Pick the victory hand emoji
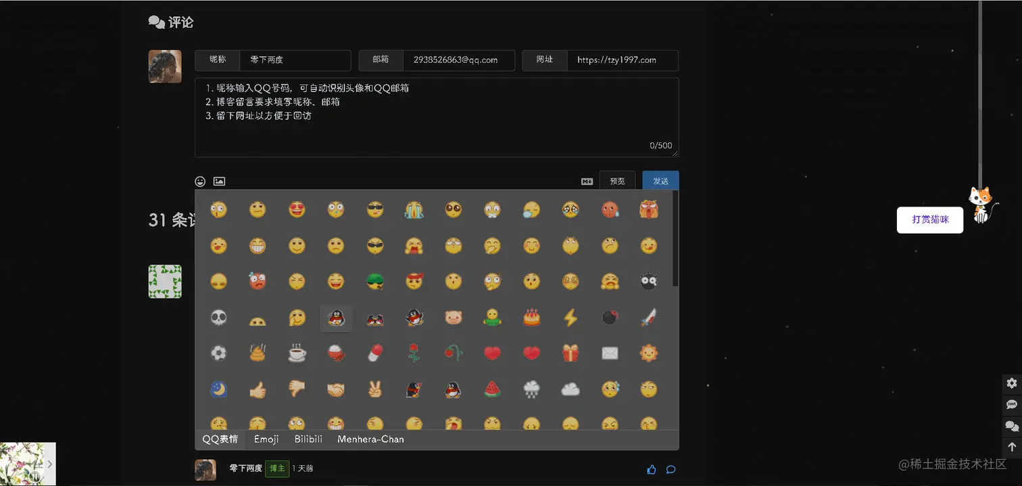The image size is (1022, 486). pos(375,389)
